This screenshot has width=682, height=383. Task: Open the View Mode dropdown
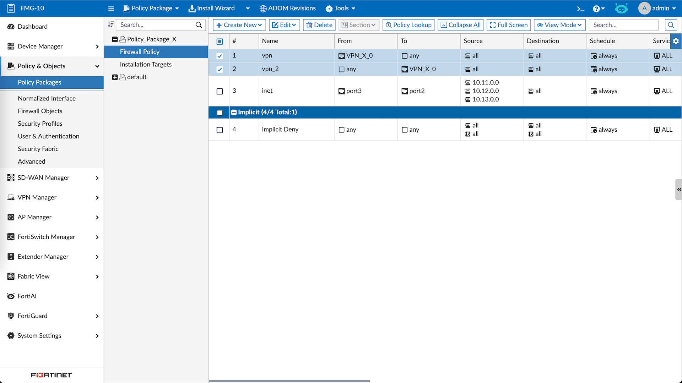pos(559,25)
